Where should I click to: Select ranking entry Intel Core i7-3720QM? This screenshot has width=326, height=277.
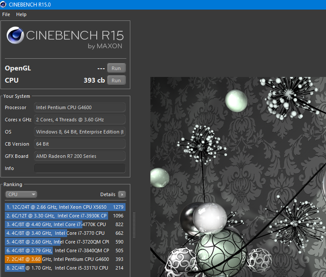point(65,242)
